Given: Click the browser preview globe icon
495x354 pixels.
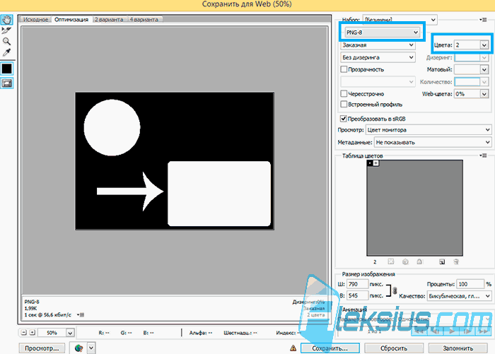Looking at the screenshot, I should point(78,348).
